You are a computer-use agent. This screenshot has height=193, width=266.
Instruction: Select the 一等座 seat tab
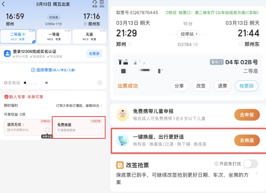54,36
